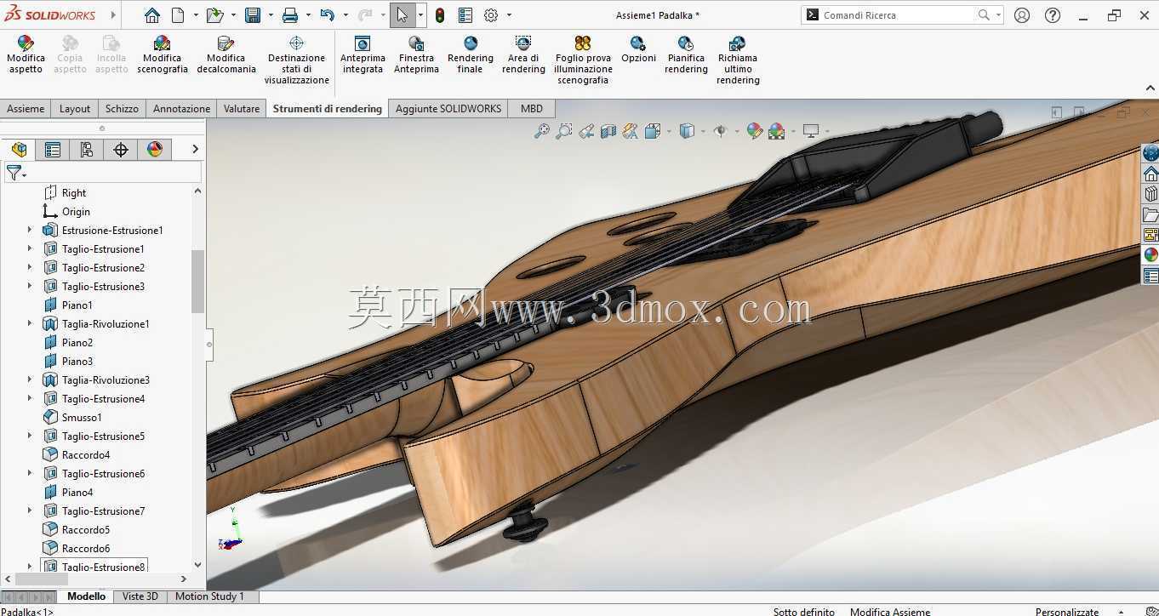Screen dimensions: 1159x616
Task: Expand Estrusione-Estrusione1 feature
Action: (x=30, y=230)
